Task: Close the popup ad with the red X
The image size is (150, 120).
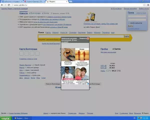Action: pyautogui.click(x=88, y=38)
